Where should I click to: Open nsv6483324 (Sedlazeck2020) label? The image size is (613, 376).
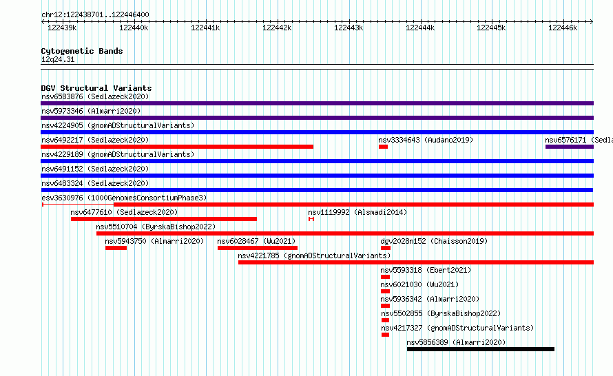95,183
